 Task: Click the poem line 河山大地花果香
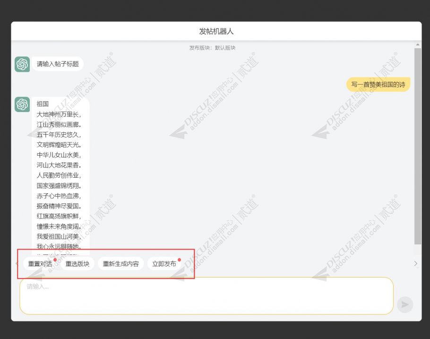(x=59, y=165)
